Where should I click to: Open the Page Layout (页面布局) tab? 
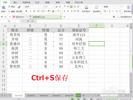pyautogui.click(x=26, y=2)
